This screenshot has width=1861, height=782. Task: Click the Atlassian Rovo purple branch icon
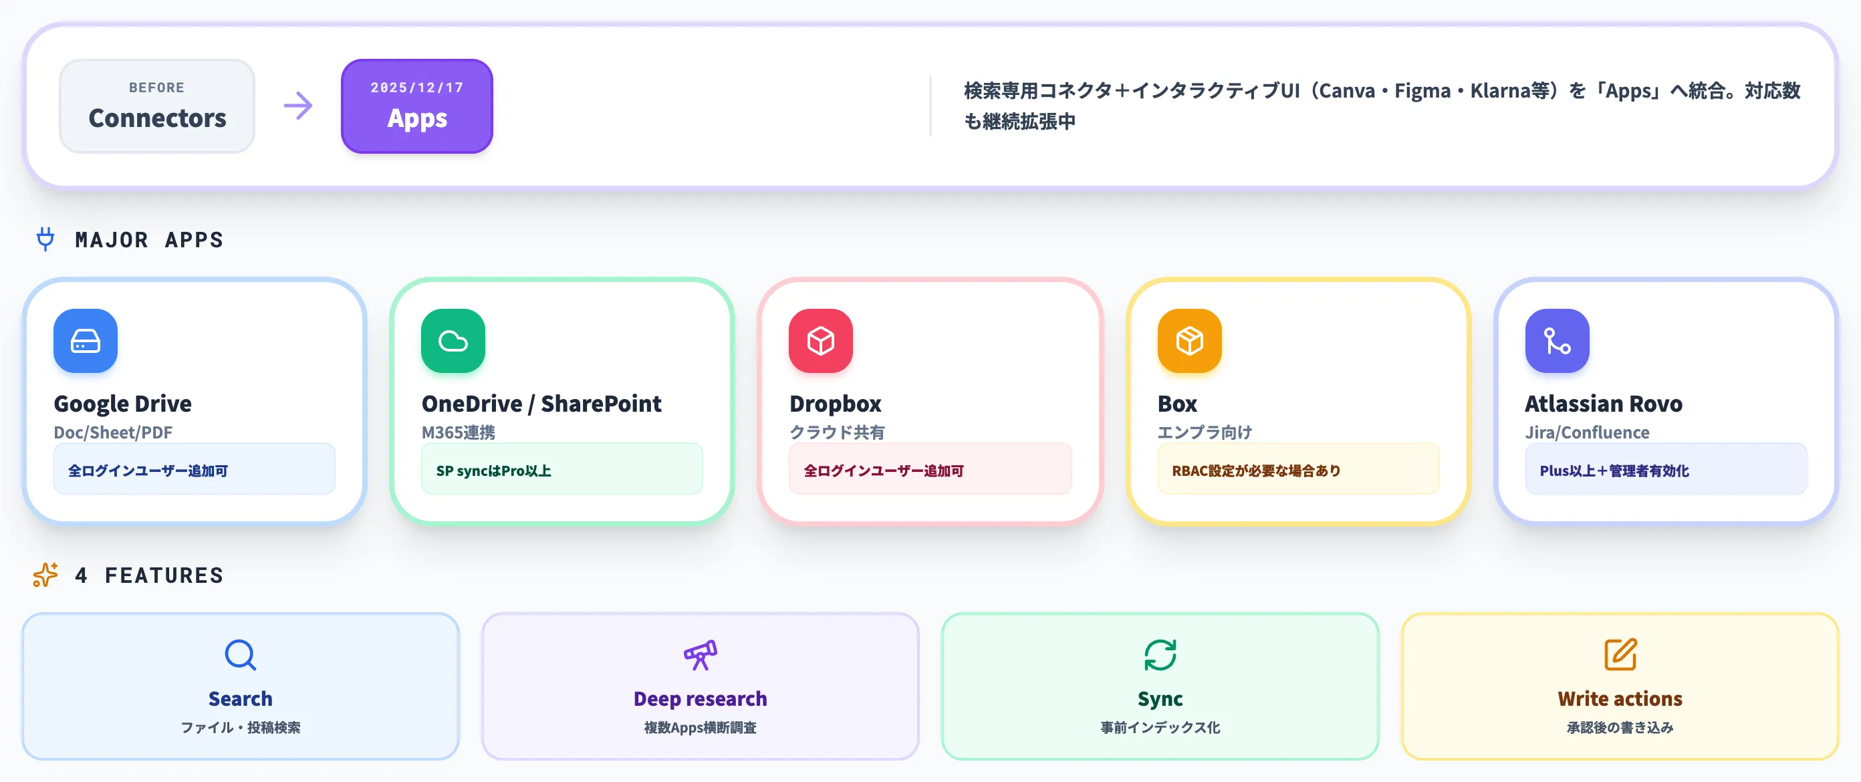pos(1557,341)
